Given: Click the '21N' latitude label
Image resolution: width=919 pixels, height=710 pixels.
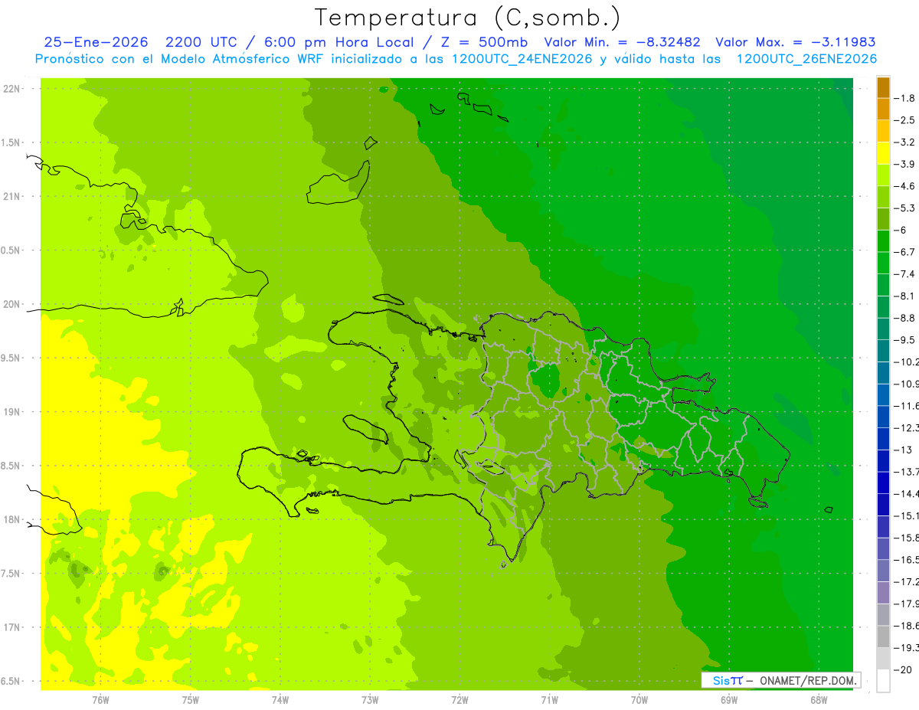Looking at the screenshot, I should [x=11, y=196].
